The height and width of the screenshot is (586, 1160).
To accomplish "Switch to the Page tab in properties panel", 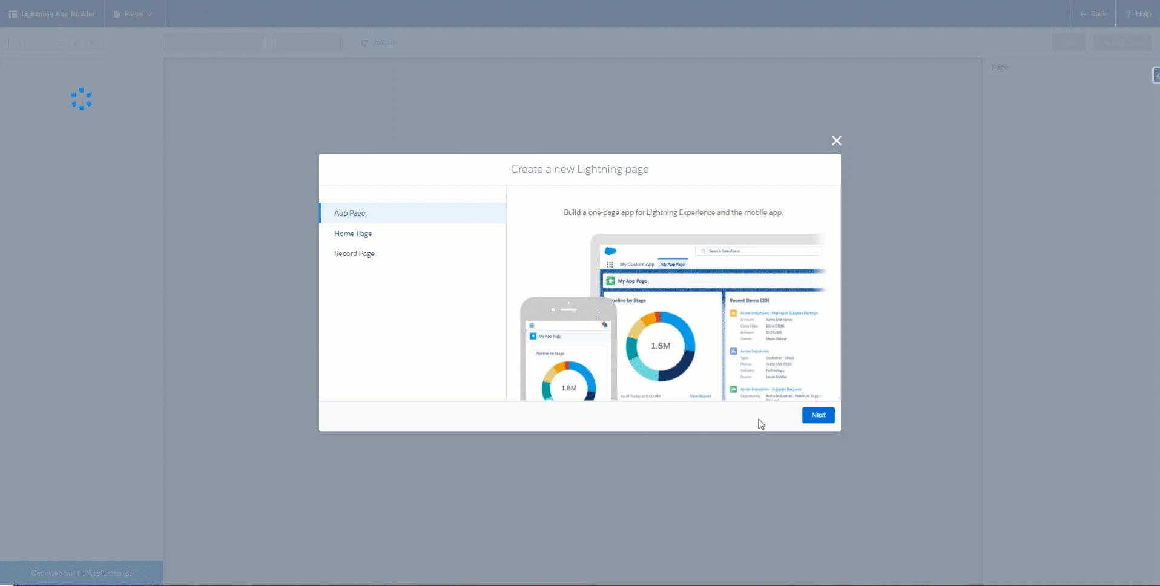I will tap(1000, 68).
